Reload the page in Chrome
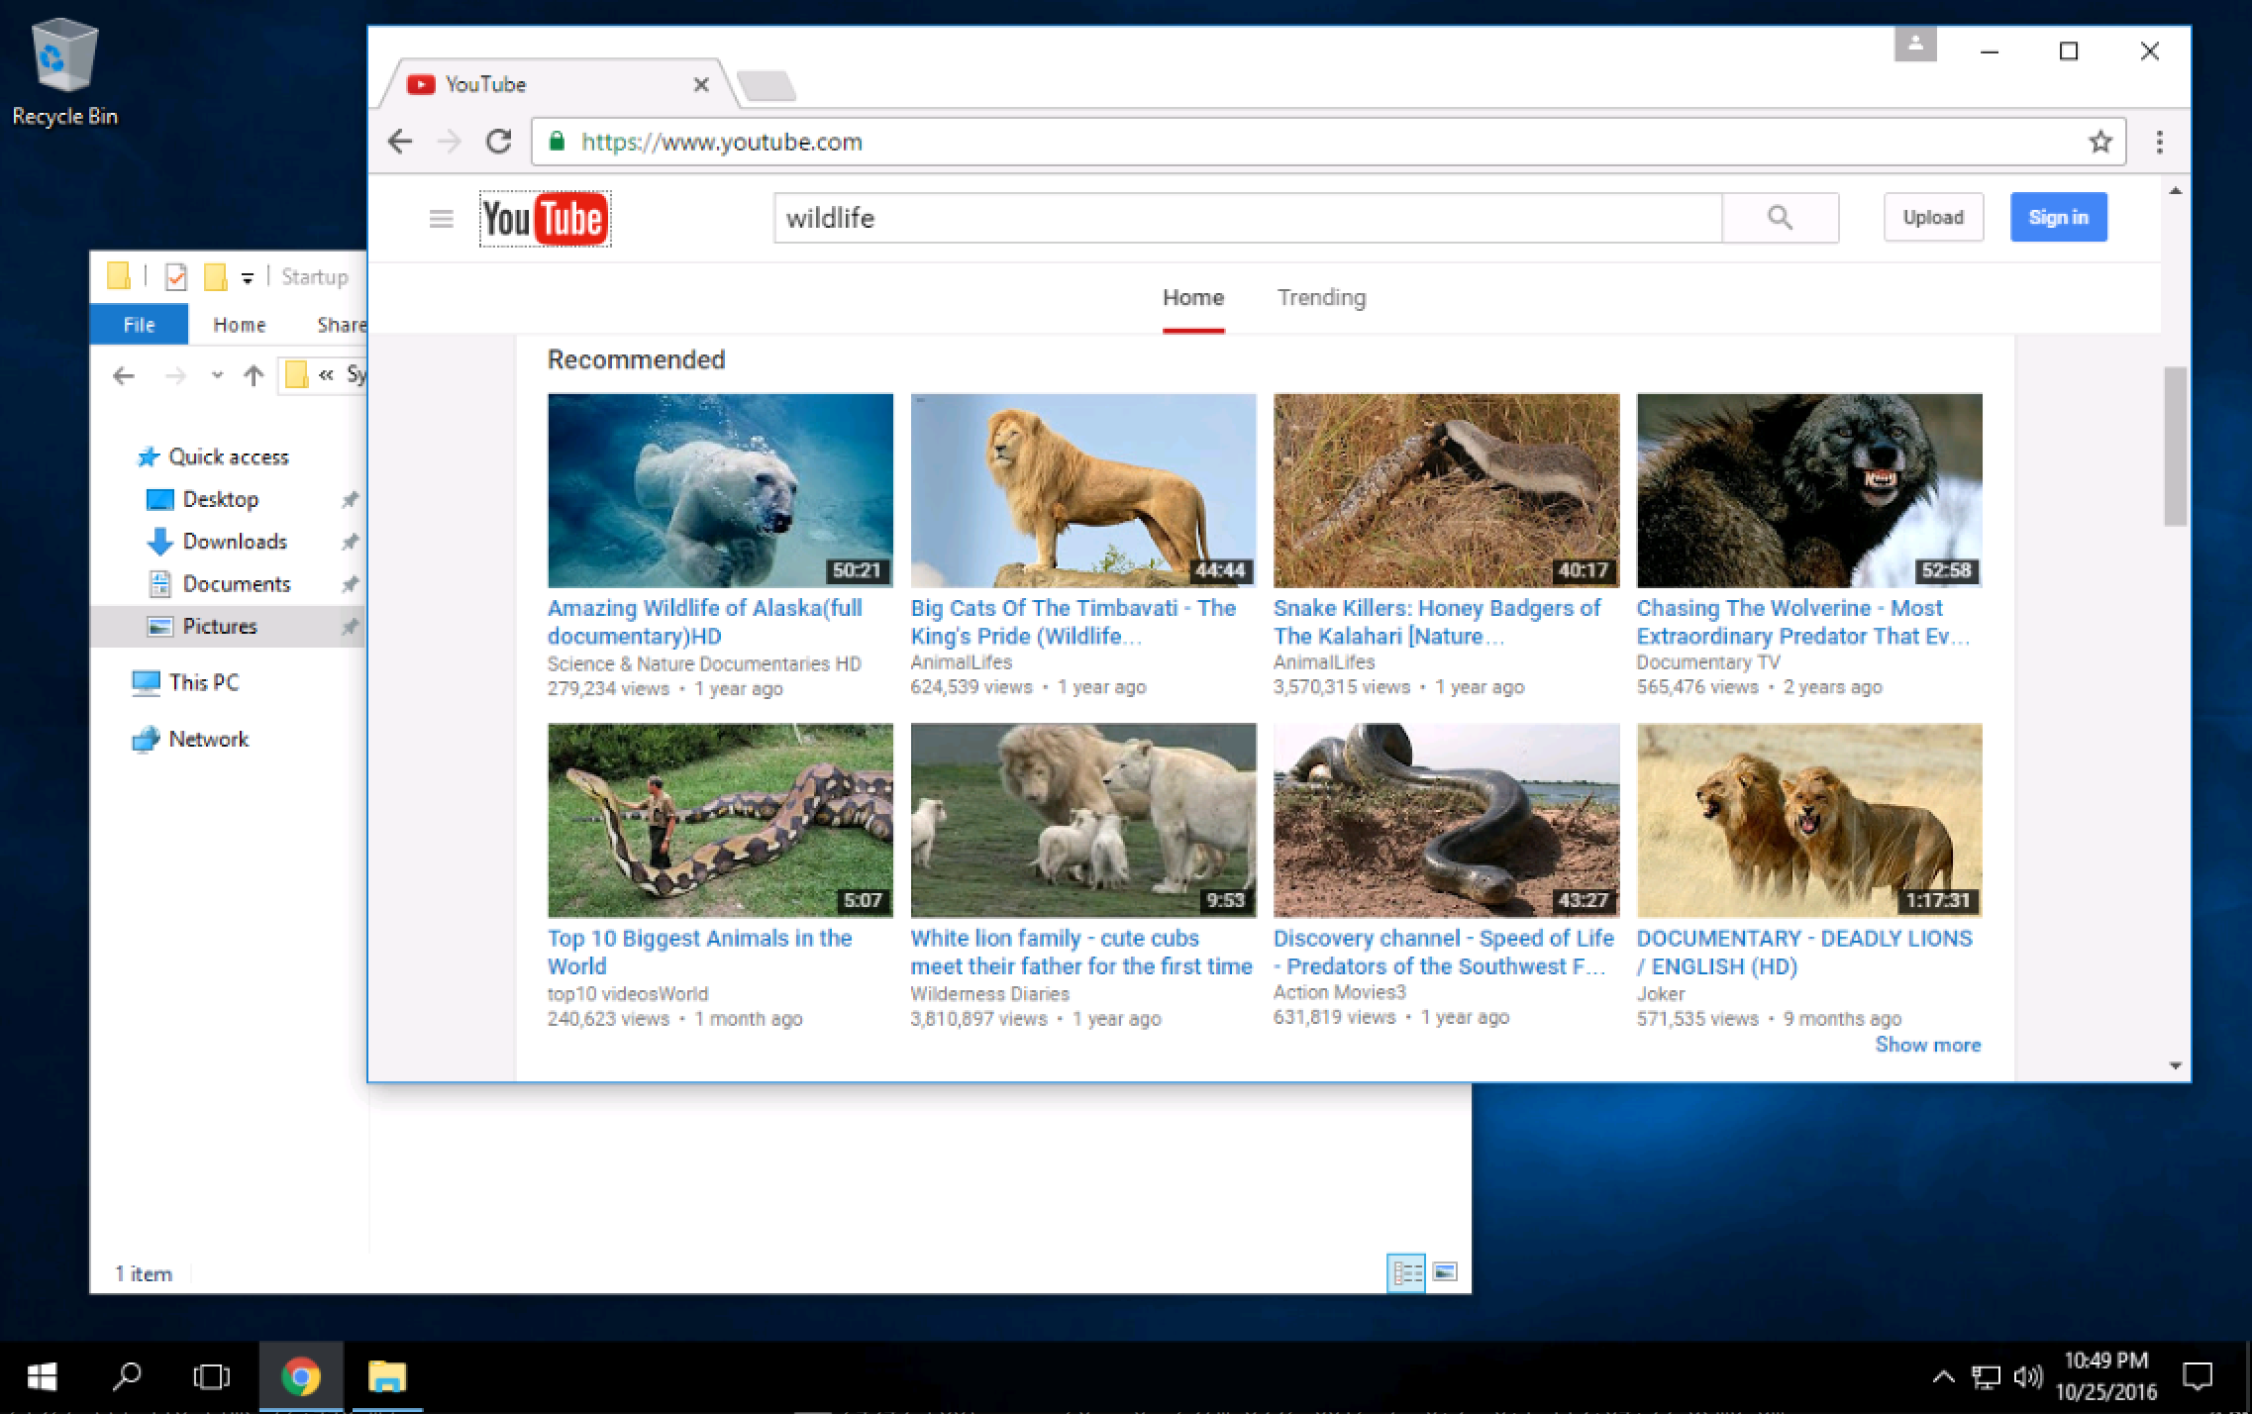The height and width of the screenshot is (1414, 2252). pyautogui.click(x=498, y=142)
